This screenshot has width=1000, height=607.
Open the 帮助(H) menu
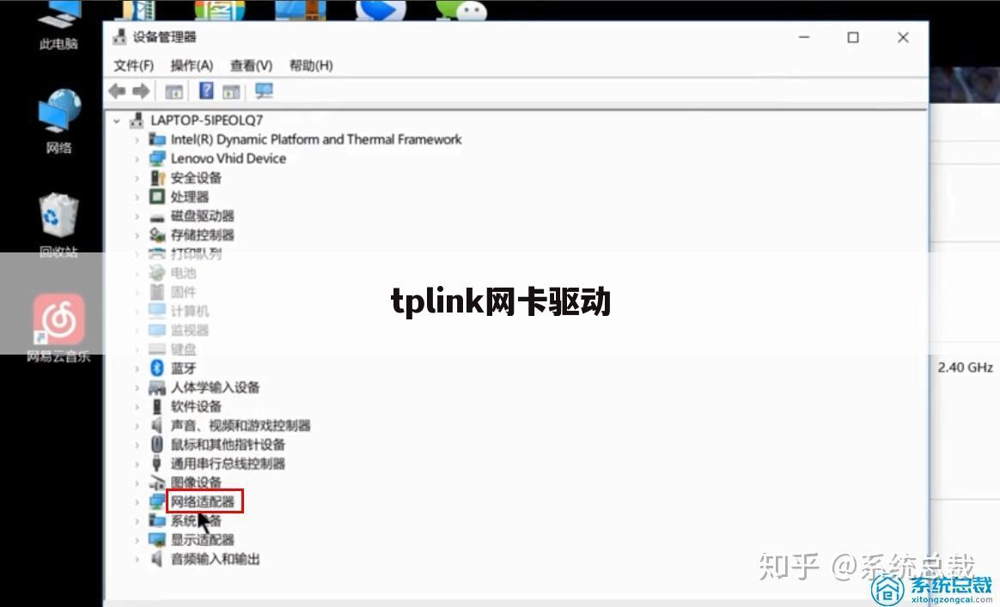tap(311, 65)
